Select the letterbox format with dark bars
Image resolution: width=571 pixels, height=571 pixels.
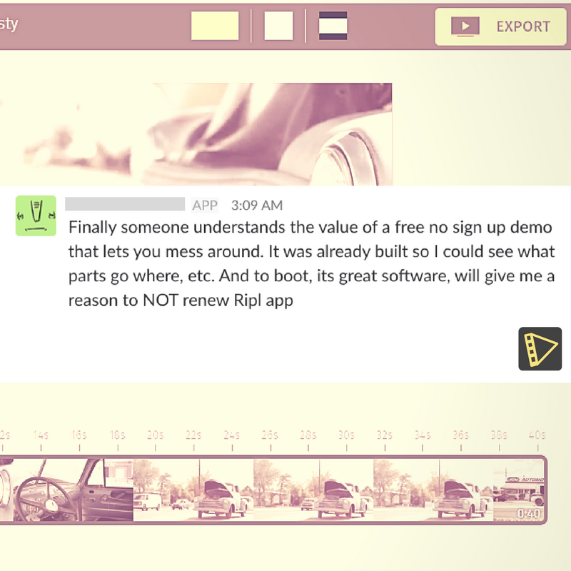[333, 26]
